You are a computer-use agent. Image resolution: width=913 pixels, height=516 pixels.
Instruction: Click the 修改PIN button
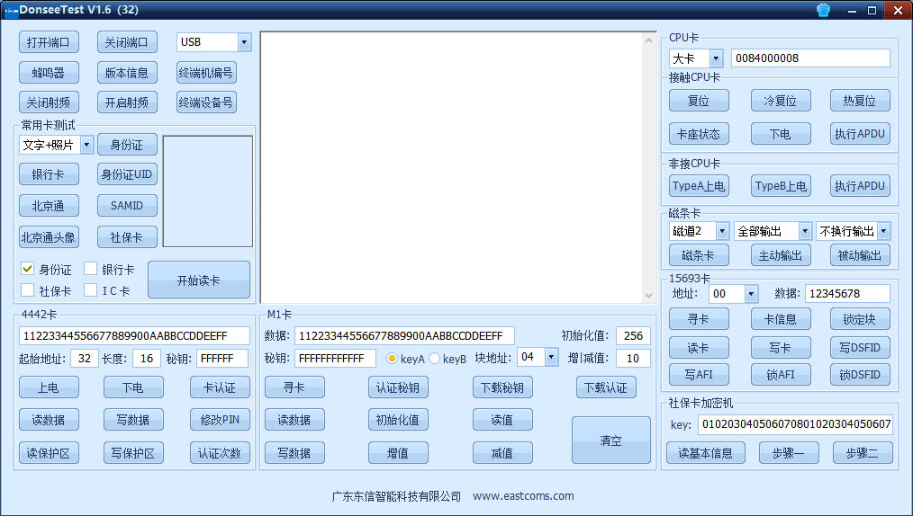(x=220, y=420)
